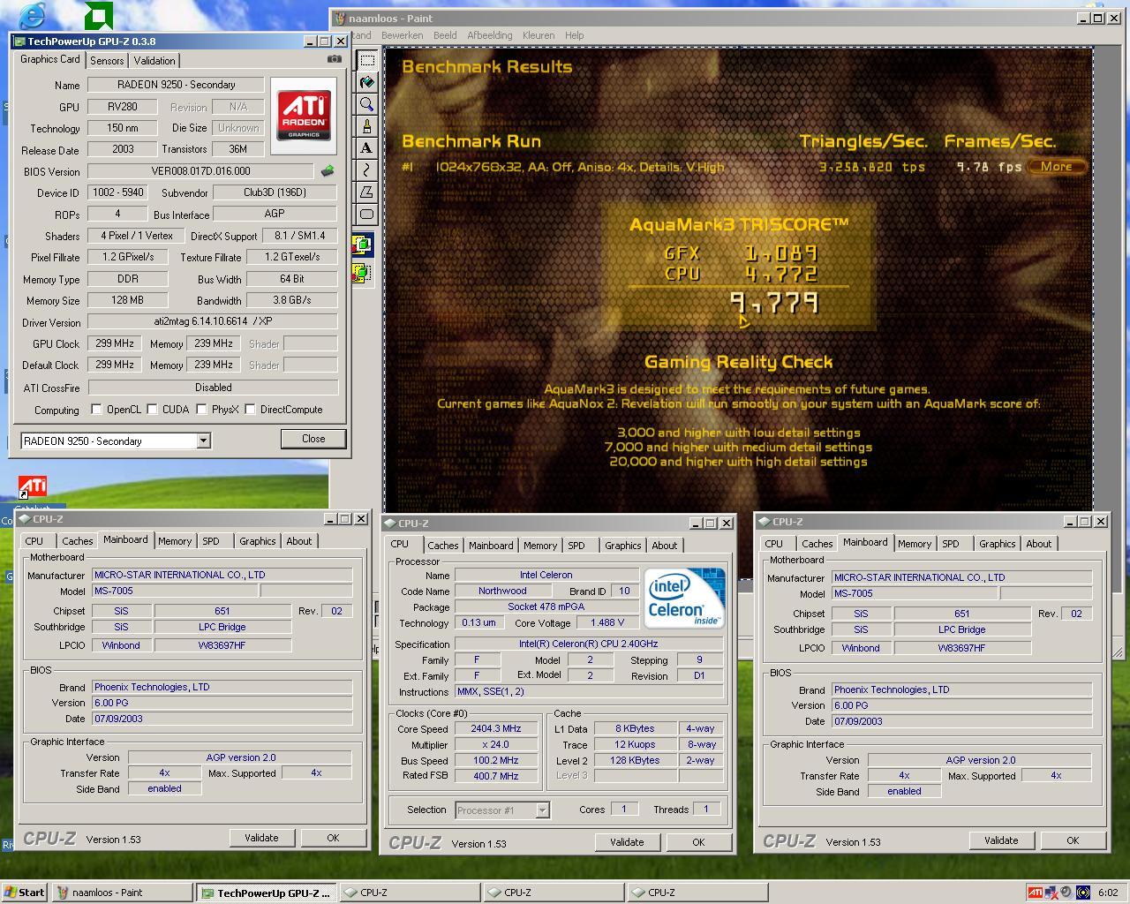
Task: Select the Curve tool in Paint
Action: [x=367, y=170]
